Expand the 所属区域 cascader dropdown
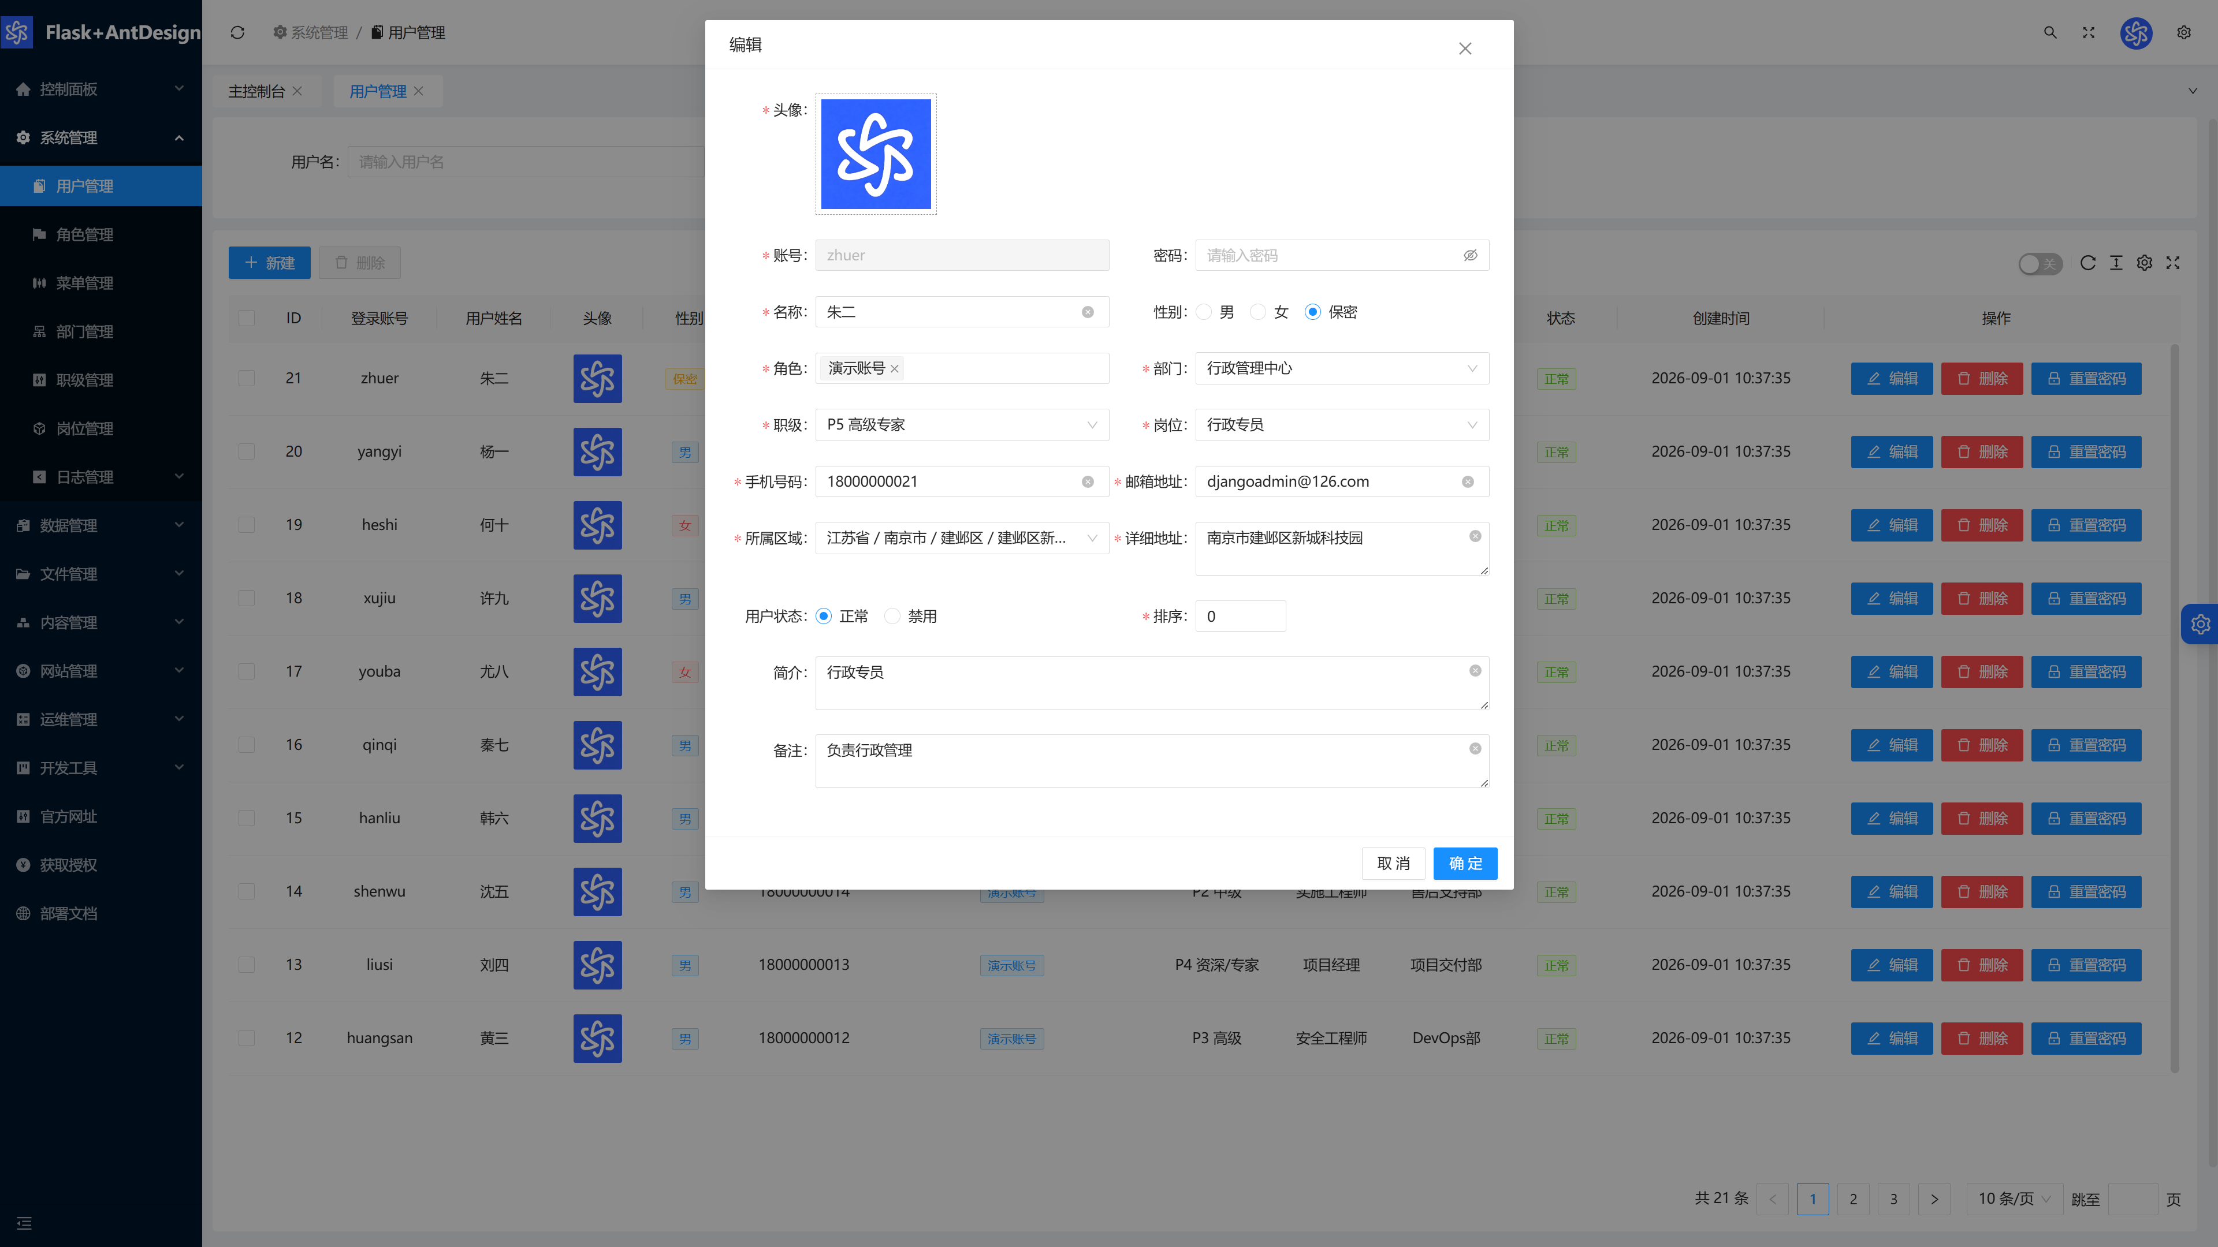This screenshot has height=1247, width=2218. 962,539
